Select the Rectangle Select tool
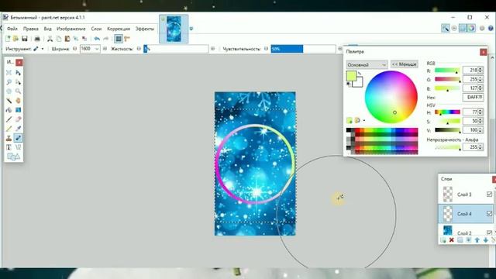Viewport: 496px width, 279px height. tap(9, 73)
